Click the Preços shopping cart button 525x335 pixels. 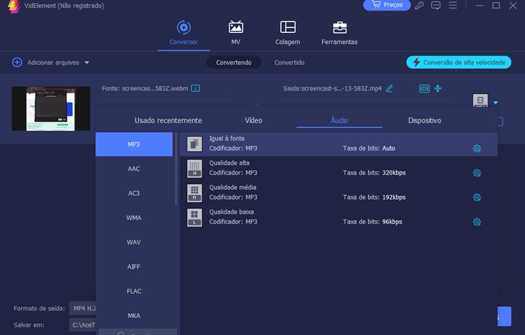point(387,5)
